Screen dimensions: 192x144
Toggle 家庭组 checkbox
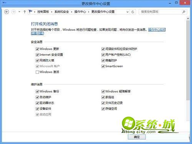pos(103,97)
